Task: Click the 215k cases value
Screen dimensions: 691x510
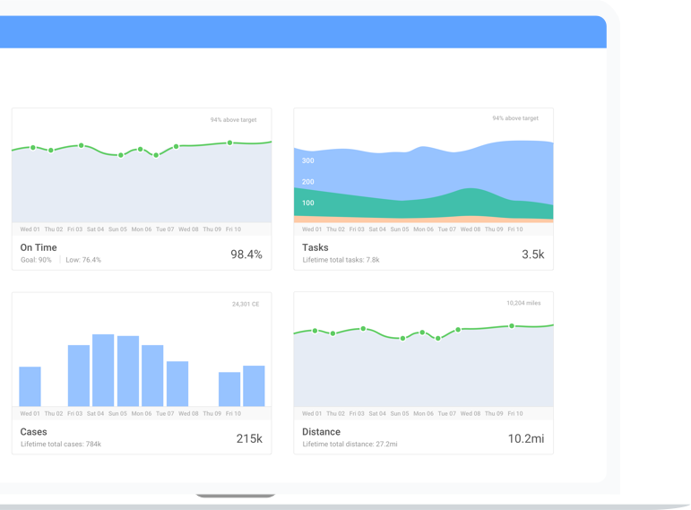Action: click(249, 438)
